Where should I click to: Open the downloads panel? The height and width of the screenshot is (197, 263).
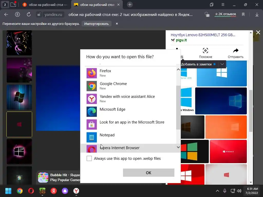pos(257,15)
